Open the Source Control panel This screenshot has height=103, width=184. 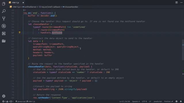coord(4,19)
